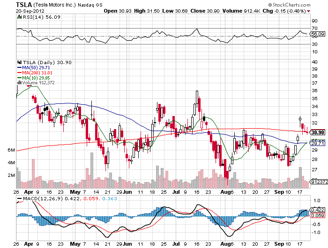This screenshot has height=248, width=328.
Task: Open the StockCharts.com link
Action: (291, 5)
